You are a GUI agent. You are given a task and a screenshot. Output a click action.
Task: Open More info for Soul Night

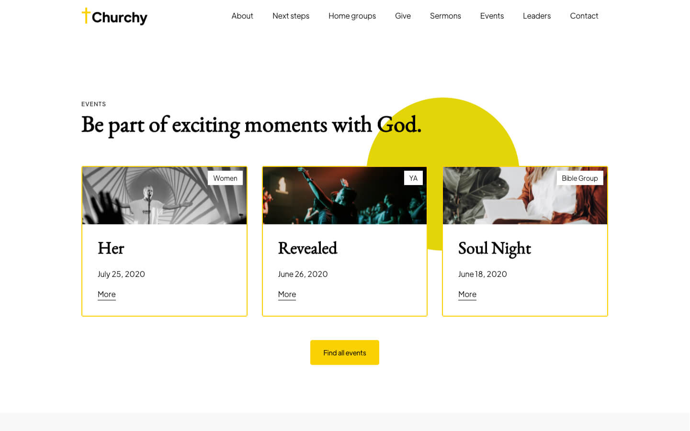(467, 294)
